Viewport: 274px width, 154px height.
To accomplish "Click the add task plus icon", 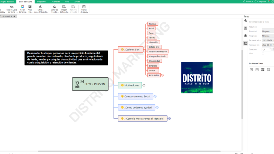I will coord(251,70).
